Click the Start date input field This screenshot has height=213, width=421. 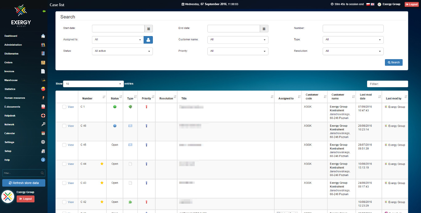118,29
